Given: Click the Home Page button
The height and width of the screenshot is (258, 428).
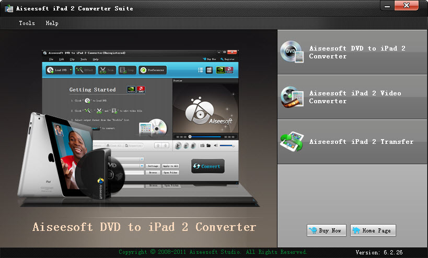Looking at the screenshot, I should point(373,230).
